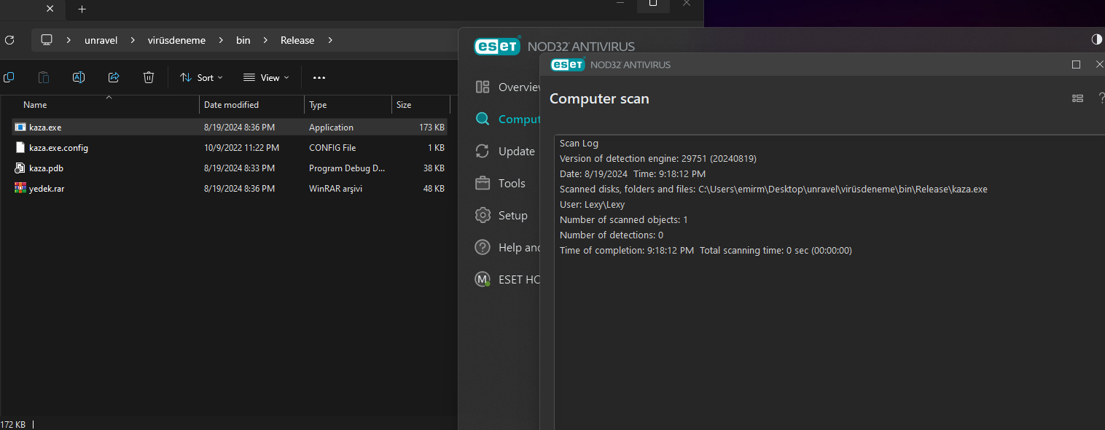Open the See more ellipsis menu
The height and width of the screenshot is (430, 1105).
point(319,77)
